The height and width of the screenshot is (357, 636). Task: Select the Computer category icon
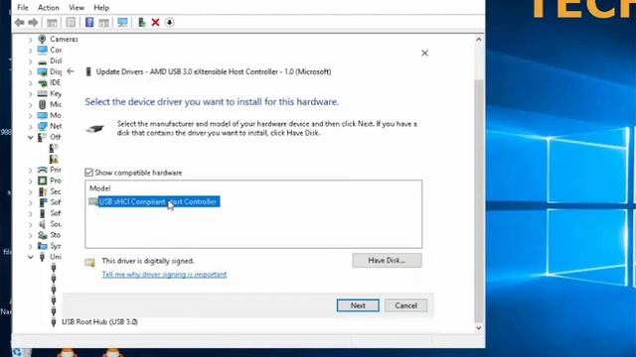point(42,51)
